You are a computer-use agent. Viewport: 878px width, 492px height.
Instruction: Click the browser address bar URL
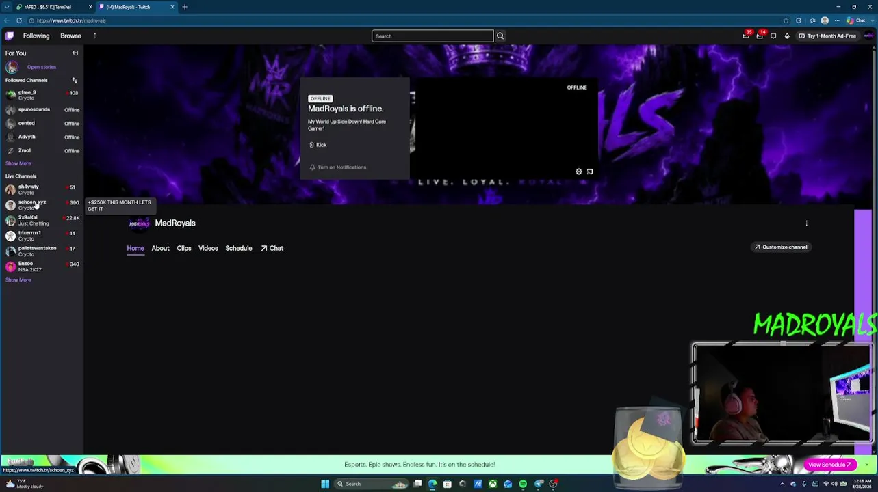(71, 20)
